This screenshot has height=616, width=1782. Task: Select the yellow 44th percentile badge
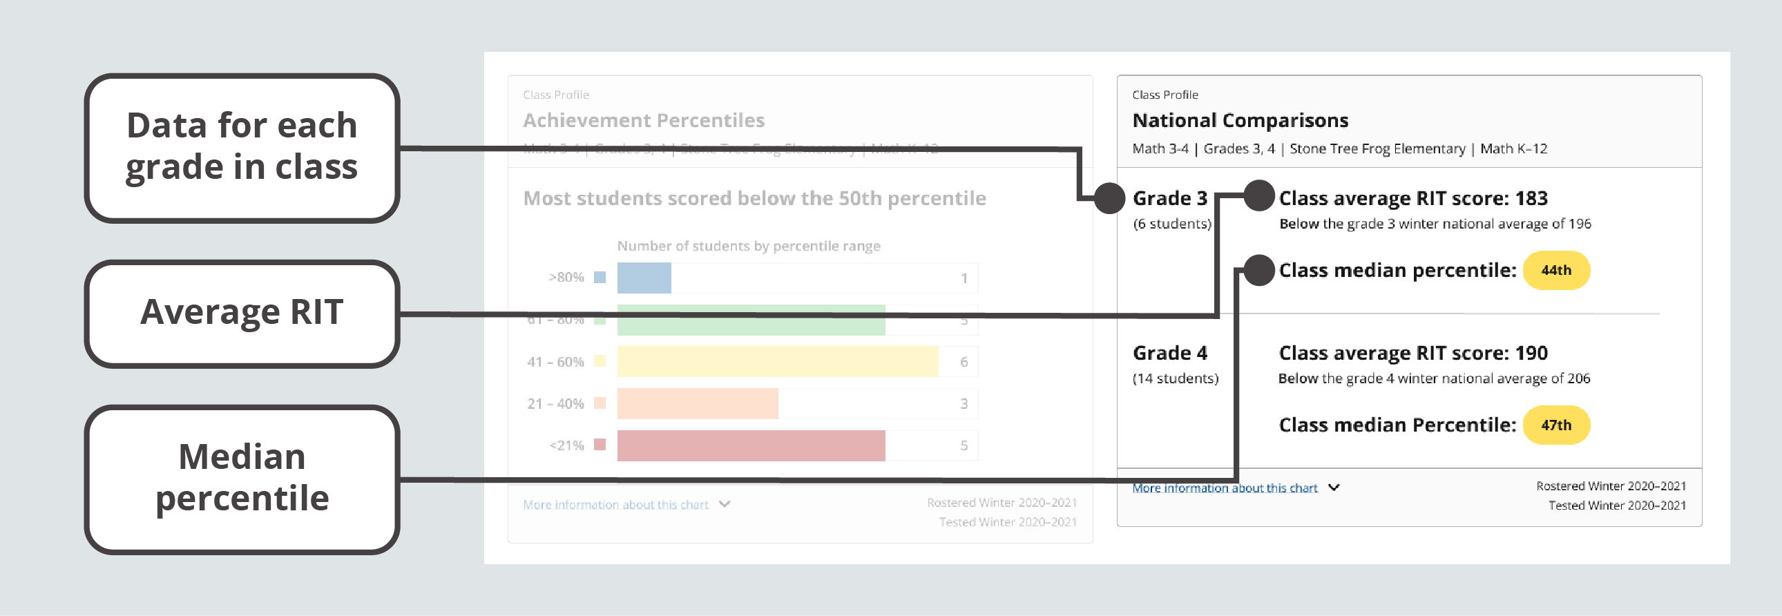1555,270
